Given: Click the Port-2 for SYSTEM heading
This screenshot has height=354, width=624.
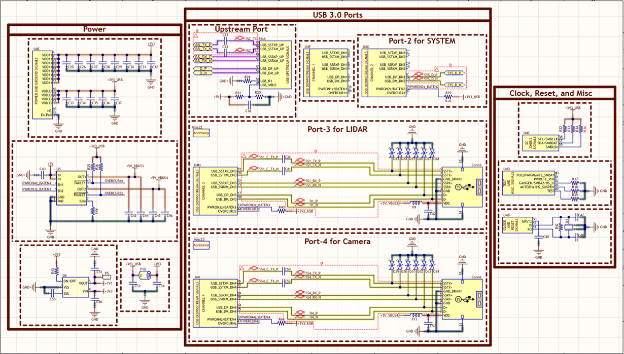Looking at the screenshot, I should 422,41.
